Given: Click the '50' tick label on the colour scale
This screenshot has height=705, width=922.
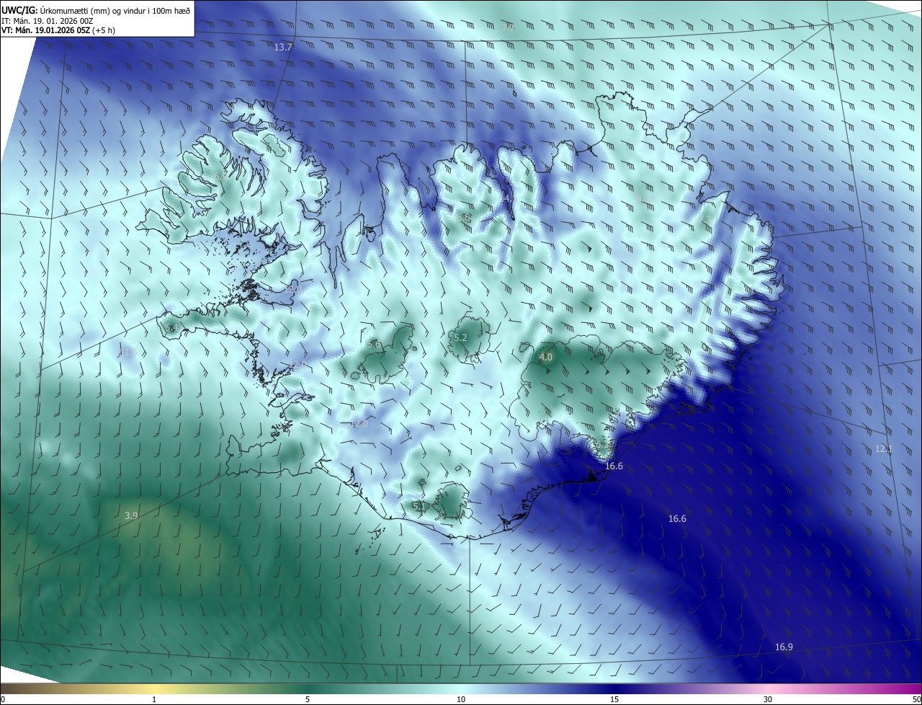Looking at the screenshot, I should 916,699.
